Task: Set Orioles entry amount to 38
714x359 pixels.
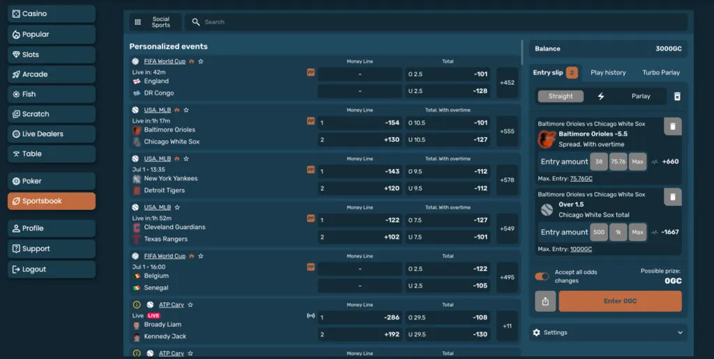Action: pos(599,162)
